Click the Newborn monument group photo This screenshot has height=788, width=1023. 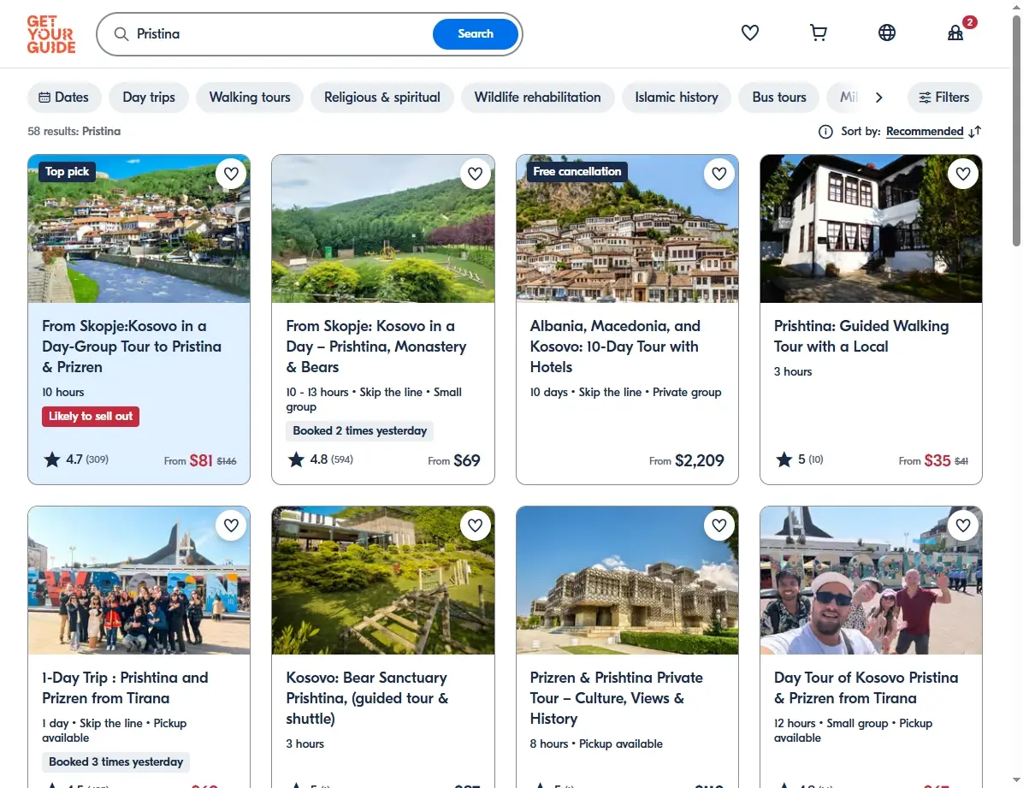[x=139, y=580]
